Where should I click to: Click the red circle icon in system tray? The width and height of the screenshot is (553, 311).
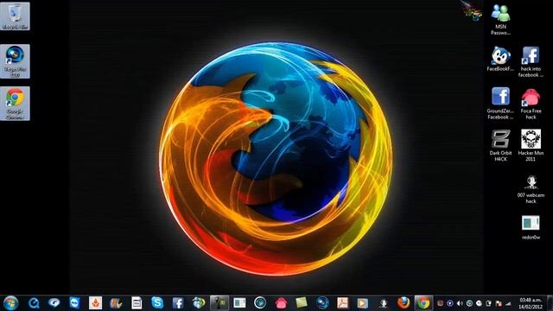pos(440,303)
